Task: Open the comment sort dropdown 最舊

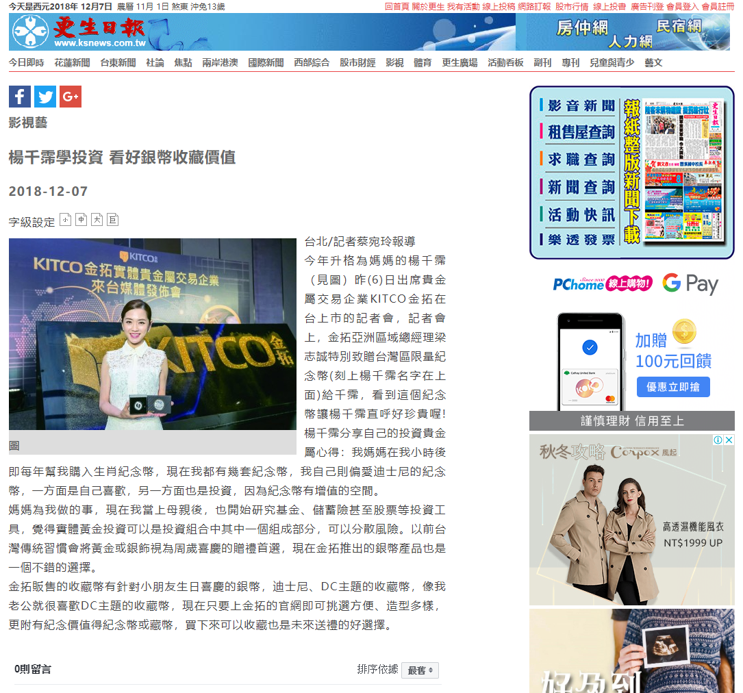Action: [420, 670]
